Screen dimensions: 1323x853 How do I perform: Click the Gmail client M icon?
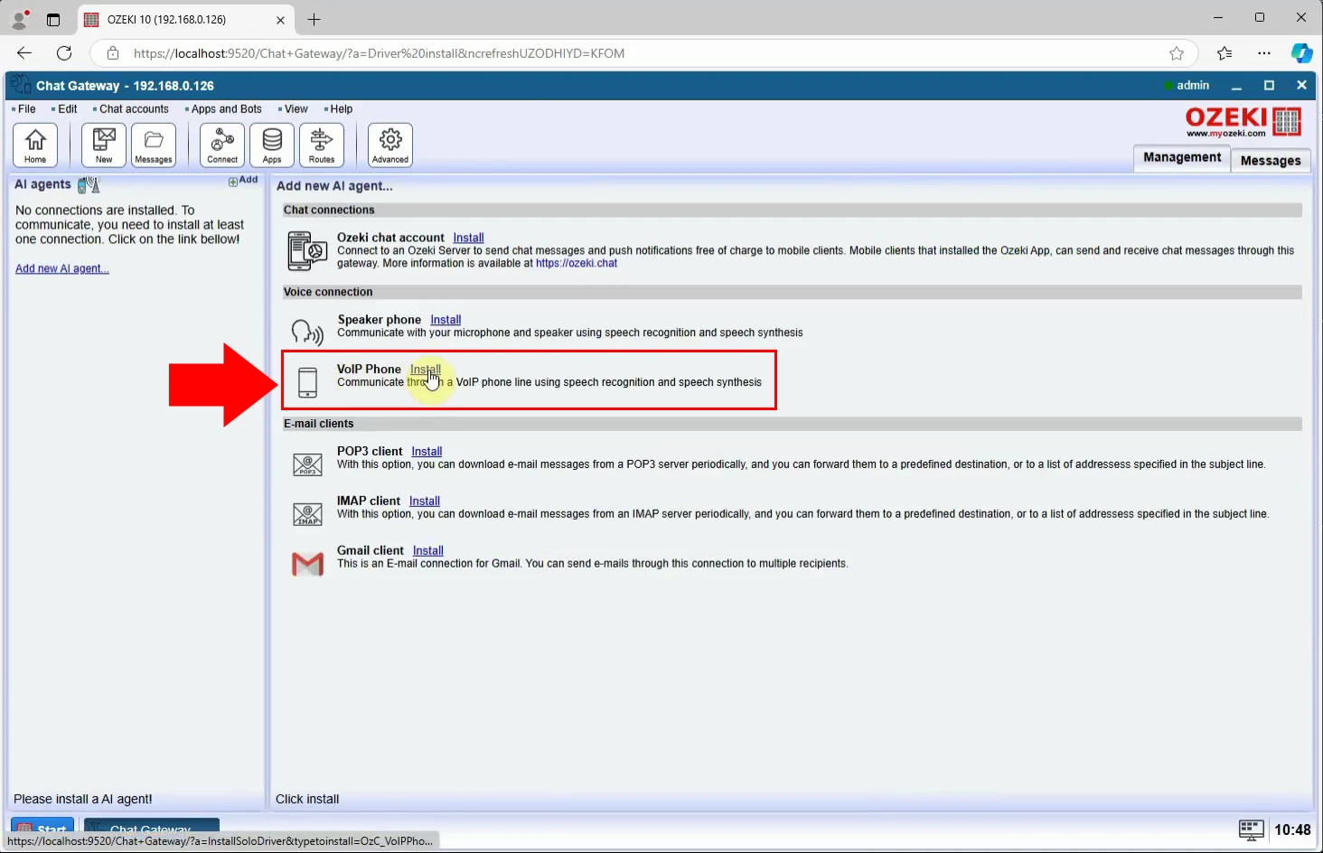[308, 564]
